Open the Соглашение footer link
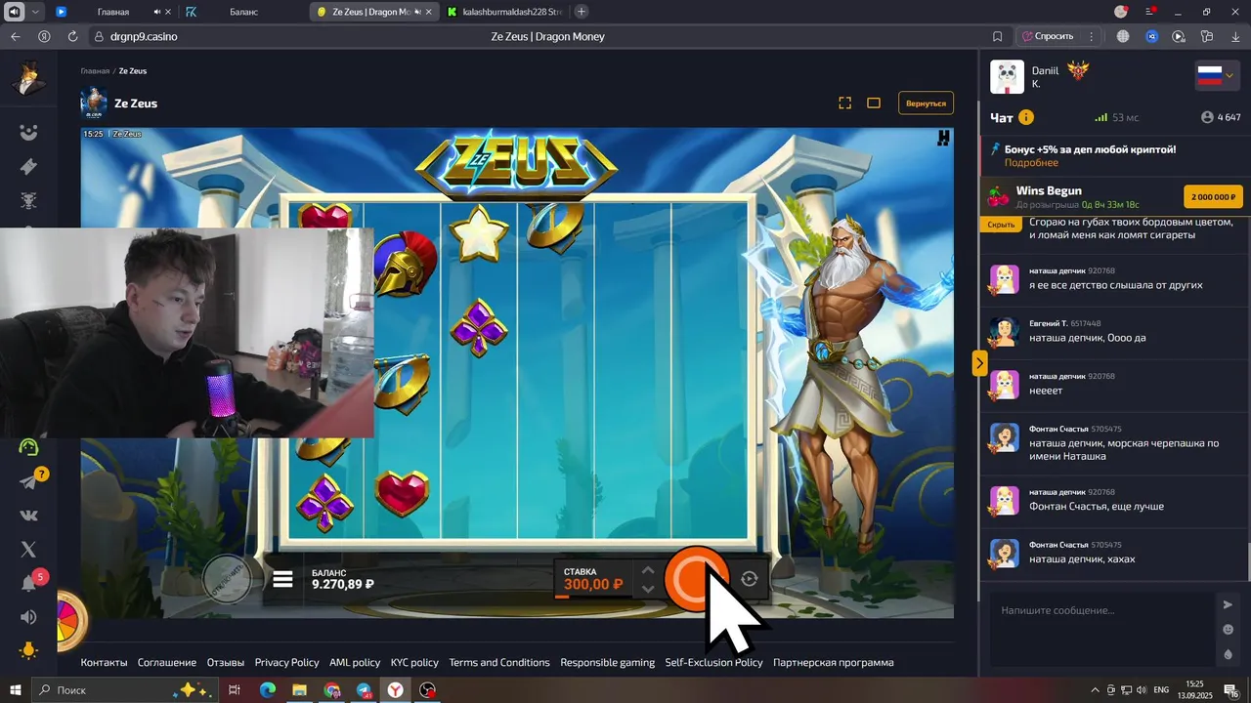The width and height of the screenshot is (1251, 703). click(167, 662)
